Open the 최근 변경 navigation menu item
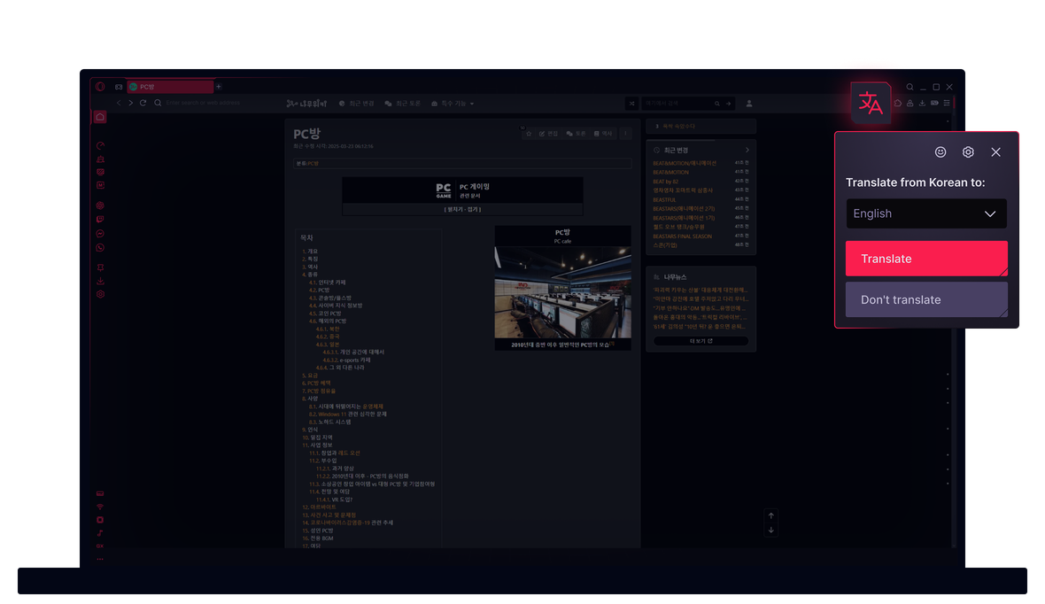Image resolution: width=1045 pixels, height=604 pixels. (x=356, y=104)
